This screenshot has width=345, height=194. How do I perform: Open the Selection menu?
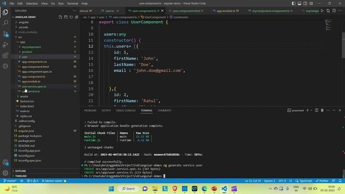click(x=32, y=3)
